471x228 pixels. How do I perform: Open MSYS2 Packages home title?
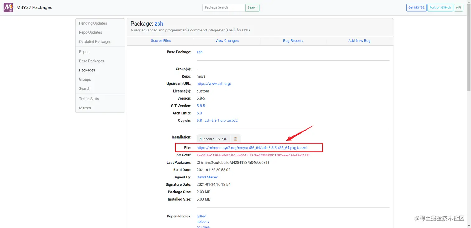(34, 7)
